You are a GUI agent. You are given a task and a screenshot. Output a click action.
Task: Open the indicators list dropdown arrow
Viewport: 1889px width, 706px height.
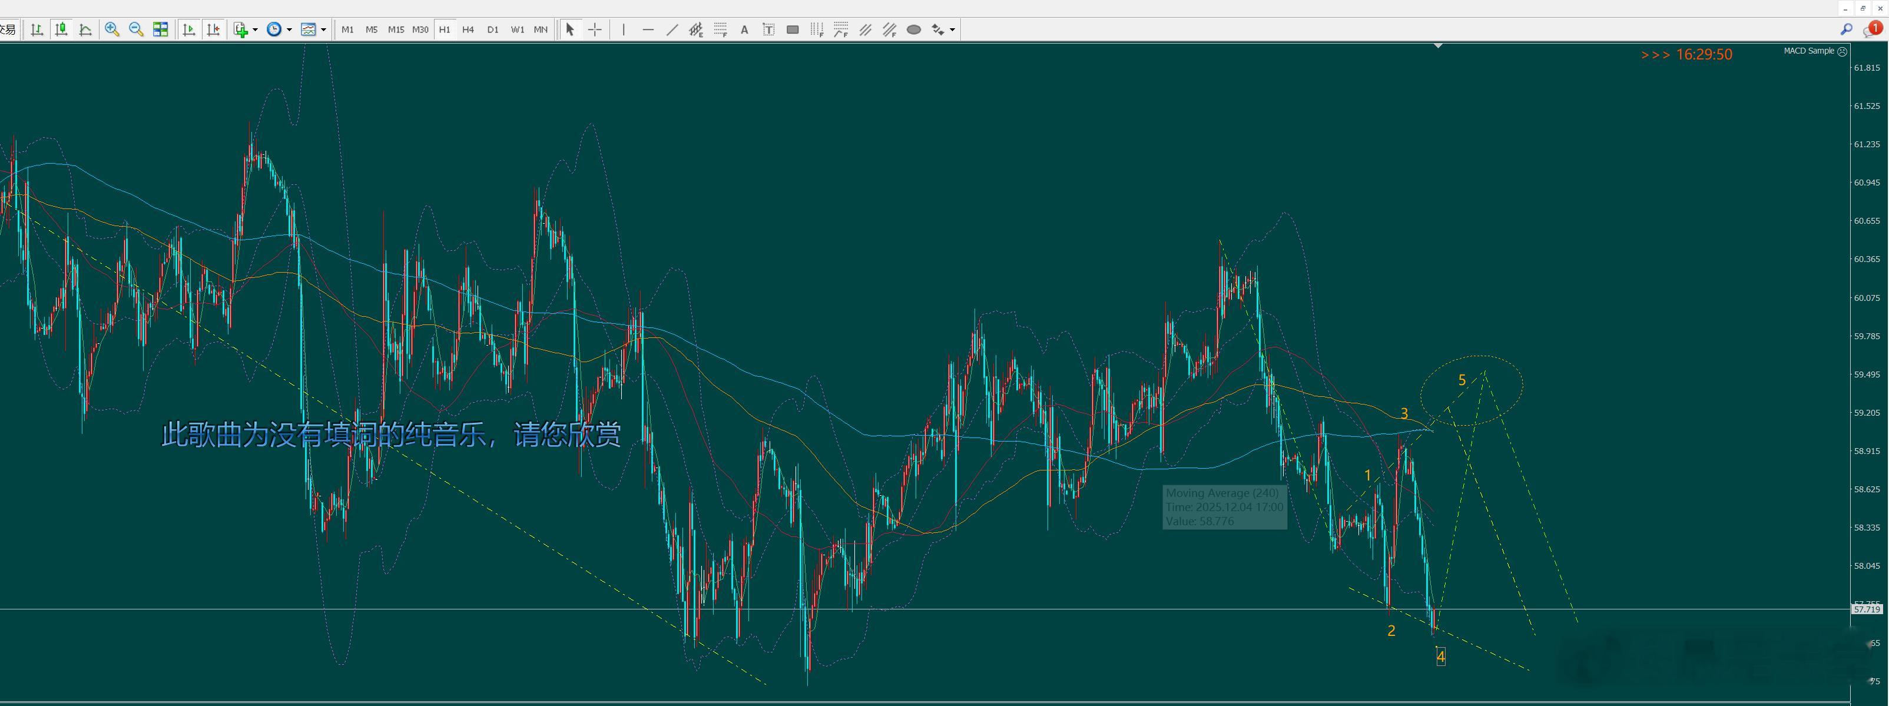[x=255, y=30]
